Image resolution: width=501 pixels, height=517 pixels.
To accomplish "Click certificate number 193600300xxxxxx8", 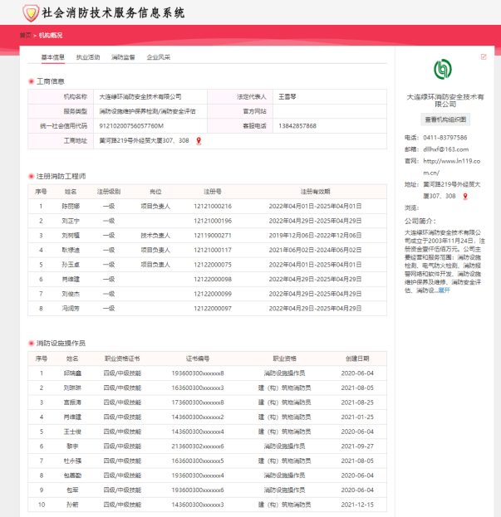I will [198, 373].
